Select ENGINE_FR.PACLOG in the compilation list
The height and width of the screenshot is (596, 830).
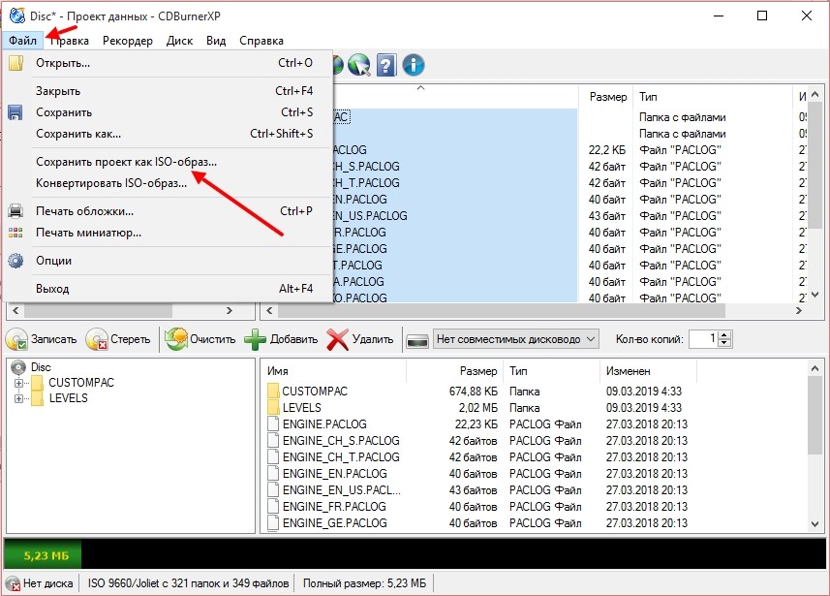coord(333,507)
